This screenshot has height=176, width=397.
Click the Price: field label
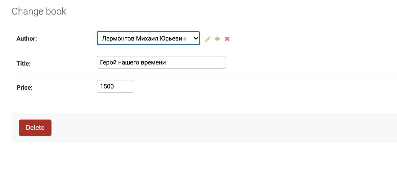pyautogui.click(x=25, y=88)
